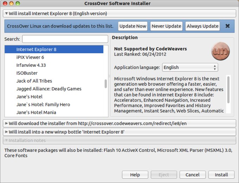This screenshot has height=183, width=239.
Task: Select Jane's Hotel in the list
Action: tap(54, 97)
